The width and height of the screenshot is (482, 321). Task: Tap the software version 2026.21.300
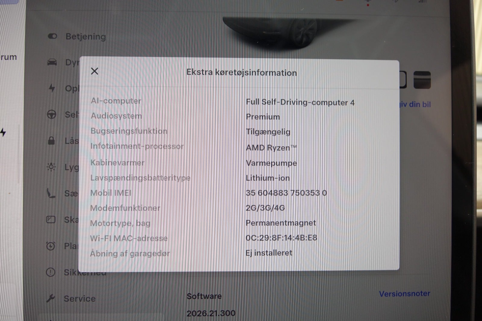tap(211, 313)
